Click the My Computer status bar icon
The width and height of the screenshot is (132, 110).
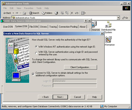pos(102,107)
